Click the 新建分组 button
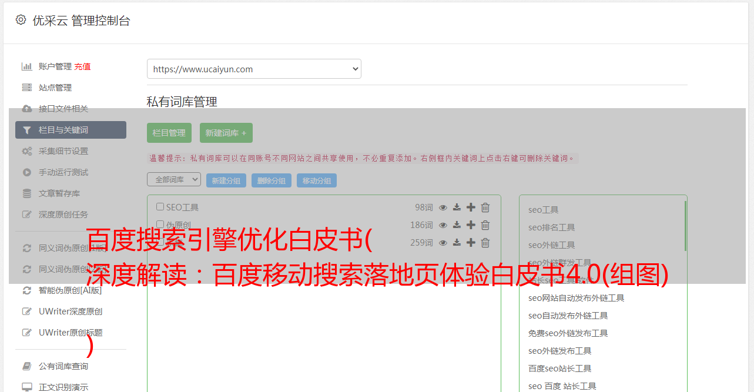The image size is (754, 392). pyautogui.click(x=226, y=181)
